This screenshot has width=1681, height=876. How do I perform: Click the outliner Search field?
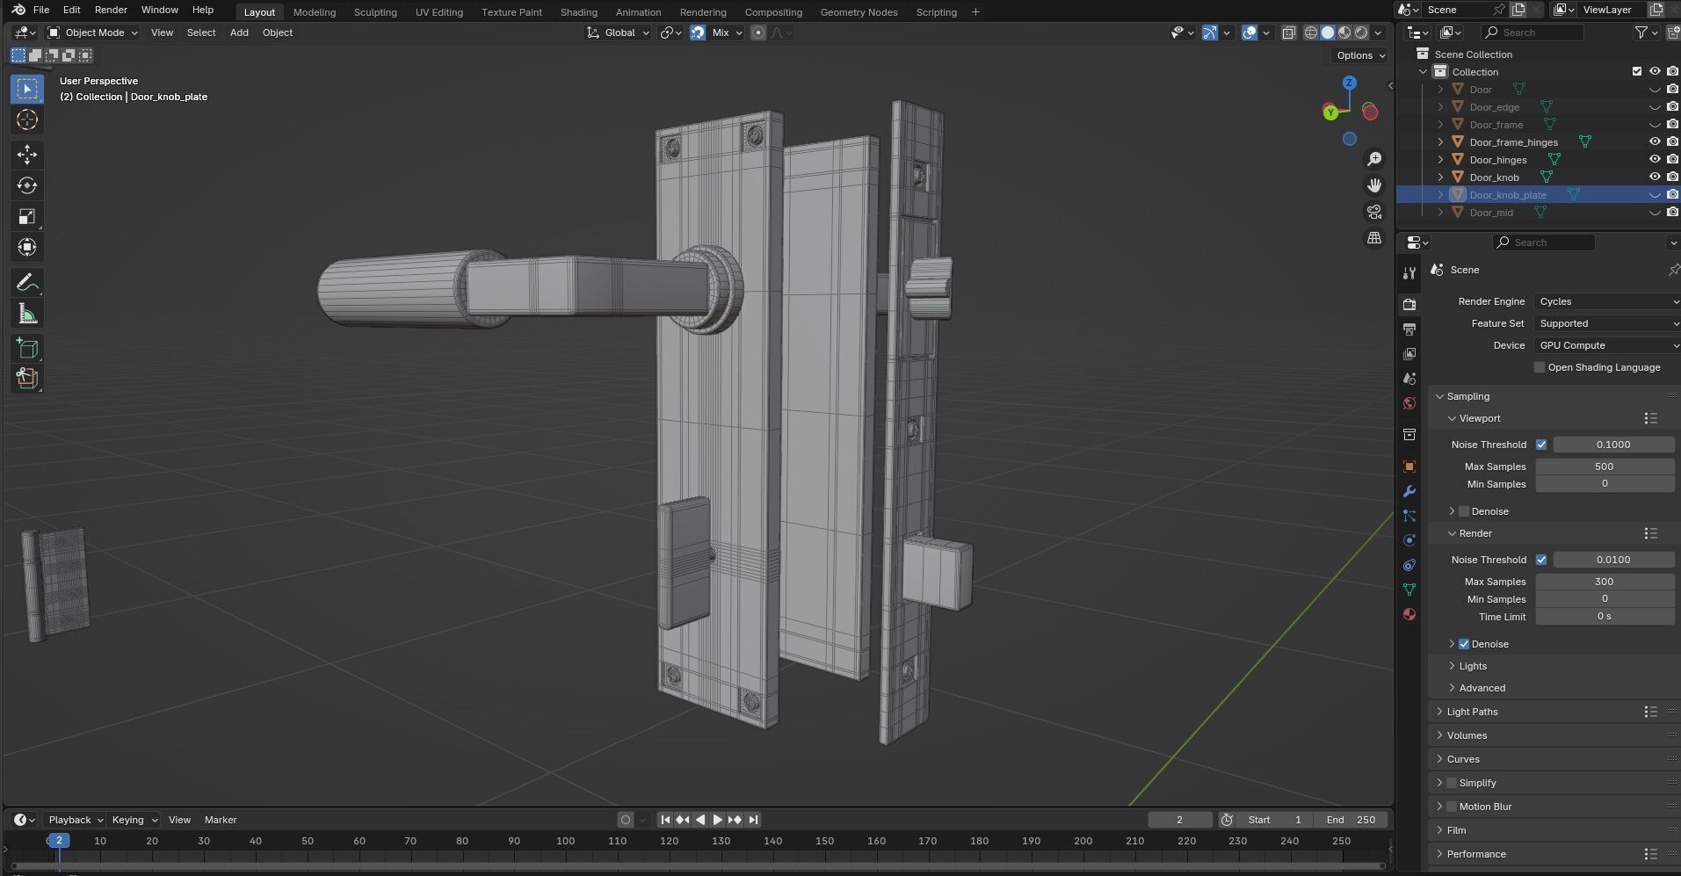pyautogui.click(x=1532, y=33)
